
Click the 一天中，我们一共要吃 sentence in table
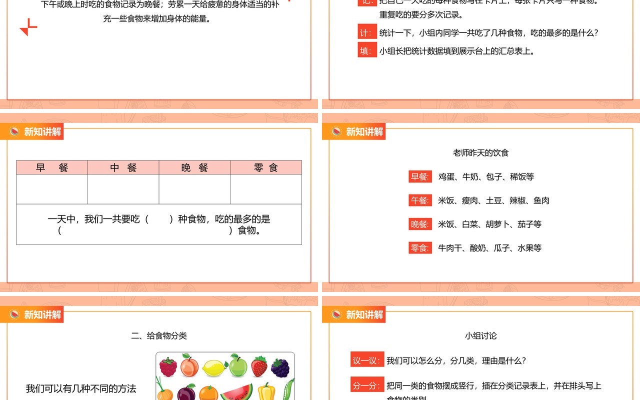pyautogui.click(x=159, y=224)
